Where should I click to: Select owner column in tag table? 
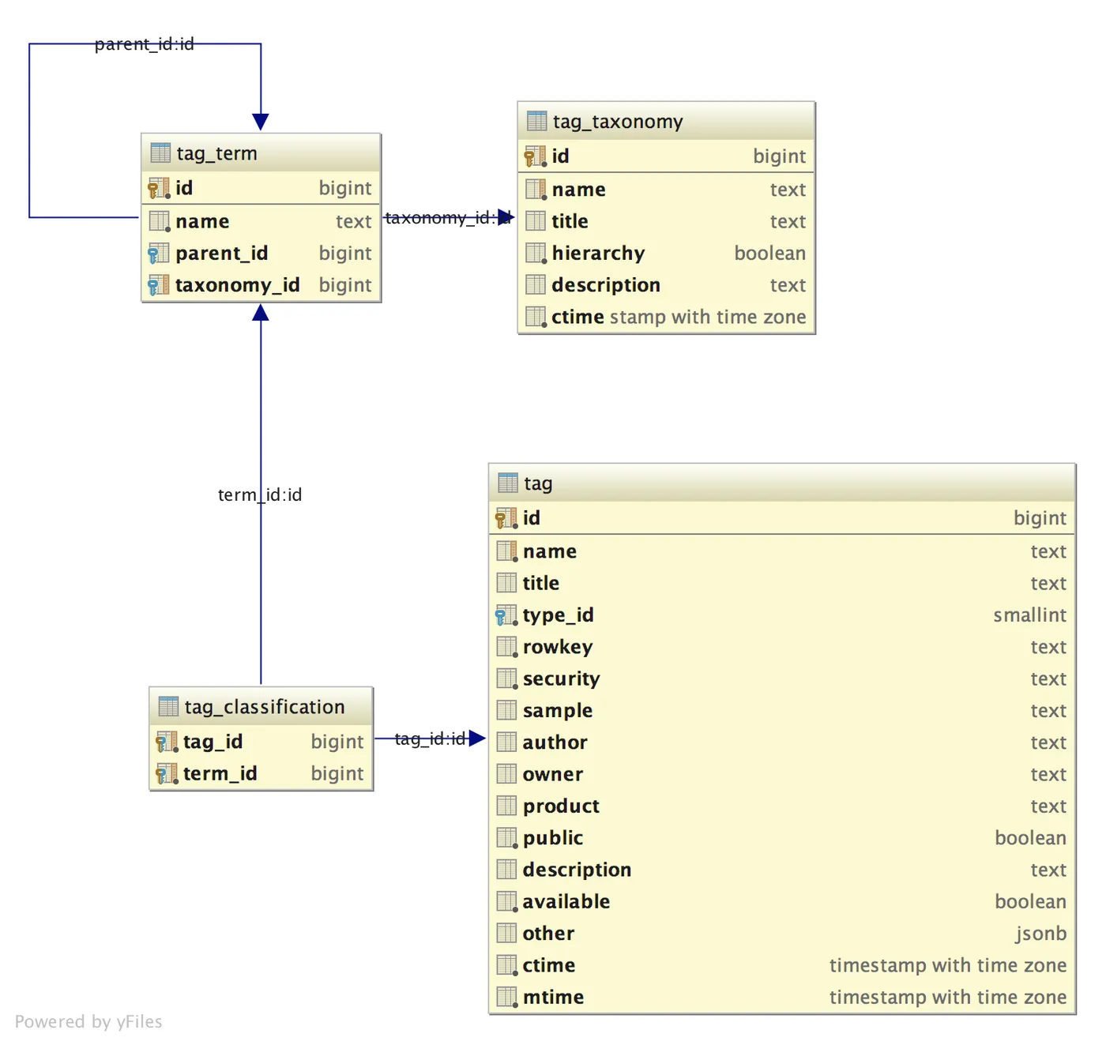coord(782,774)
